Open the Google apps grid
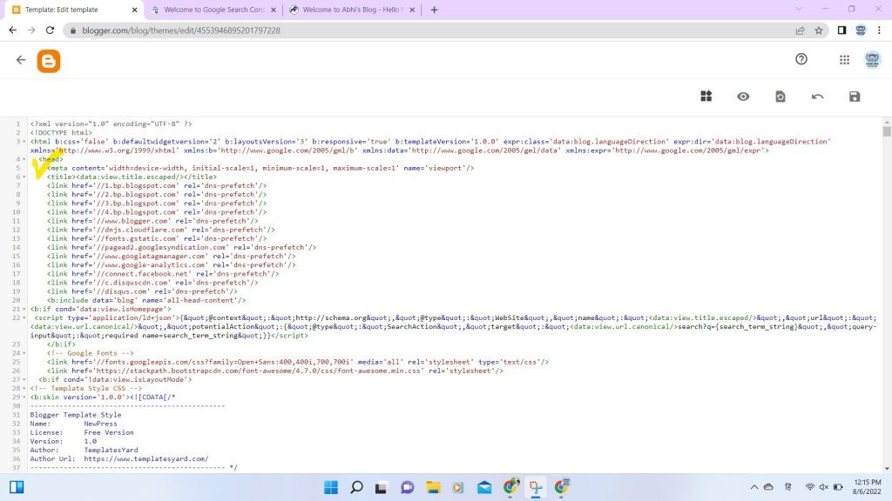892x501 pixels. 844,60
